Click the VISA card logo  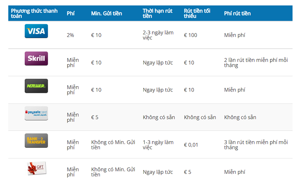pos(36,31)
